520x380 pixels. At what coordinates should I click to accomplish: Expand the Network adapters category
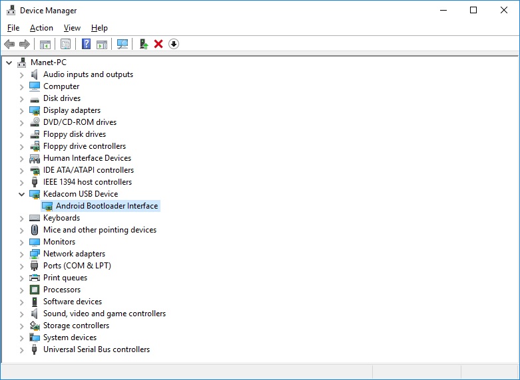tap(21, 254)
